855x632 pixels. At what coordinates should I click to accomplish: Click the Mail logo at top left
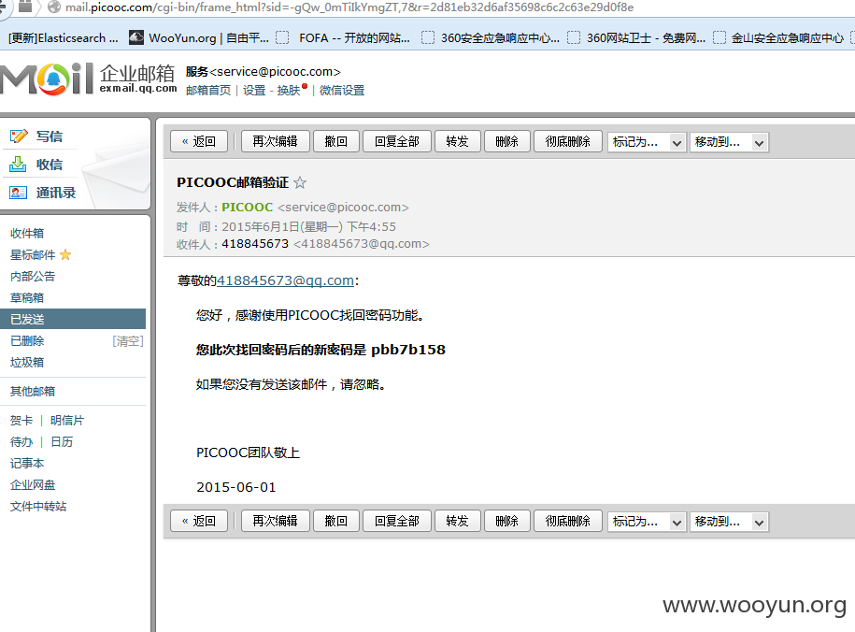coord(47,79)
